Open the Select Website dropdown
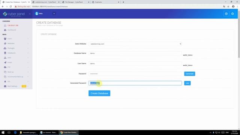This screenshot has width=240, height=135. click(x=135, y=44)
